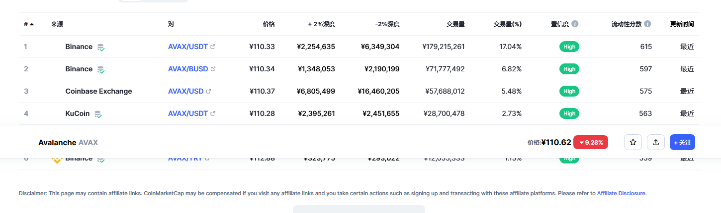This screenshot has width=721, height=213.
Task: Open AVAX/BUSD pair link
Action: tap(188, 69)
